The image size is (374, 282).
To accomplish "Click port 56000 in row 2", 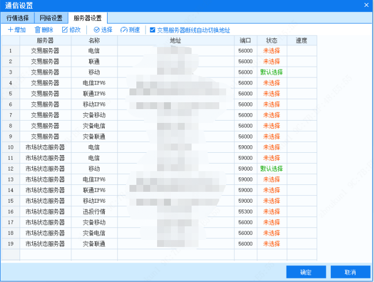I will [x=246, y=61].
